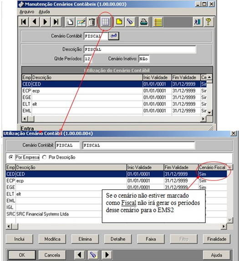Select the EGE row in bottom dialog

tap(117, 187)
